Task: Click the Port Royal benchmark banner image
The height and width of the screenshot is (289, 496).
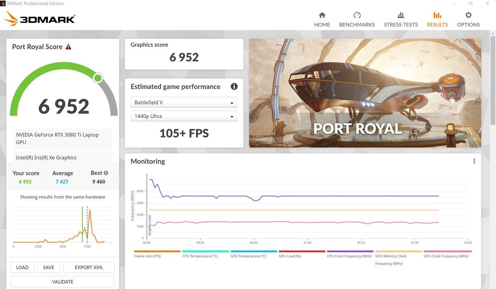Action: pyautogui.click(x=365, y=93)
